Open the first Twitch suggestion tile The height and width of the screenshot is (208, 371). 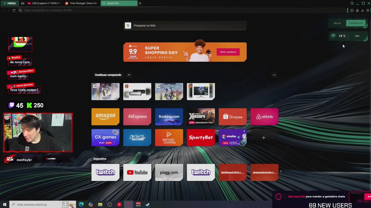pos(106,172)
